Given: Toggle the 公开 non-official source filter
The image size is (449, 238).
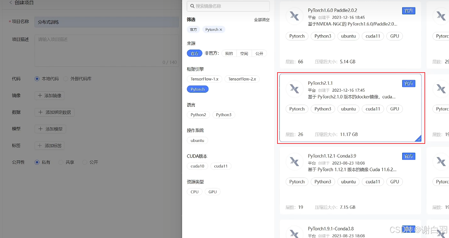Looking at the screenshot, I should click(x=259, y=53).
